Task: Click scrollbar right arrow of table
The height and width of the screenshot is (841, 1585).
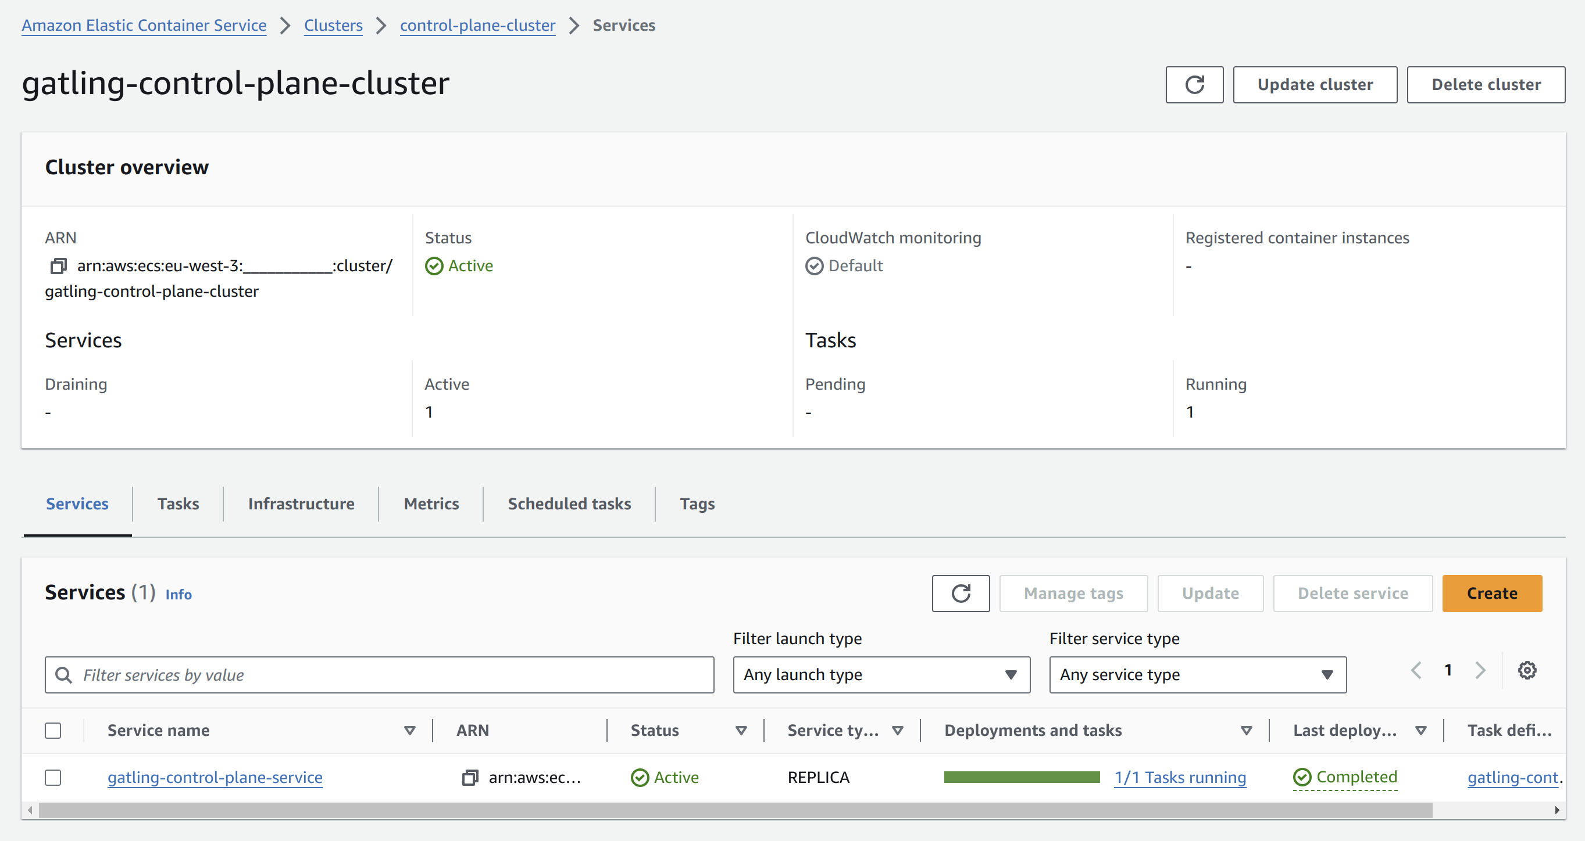Action: (x=1557, y=810)
